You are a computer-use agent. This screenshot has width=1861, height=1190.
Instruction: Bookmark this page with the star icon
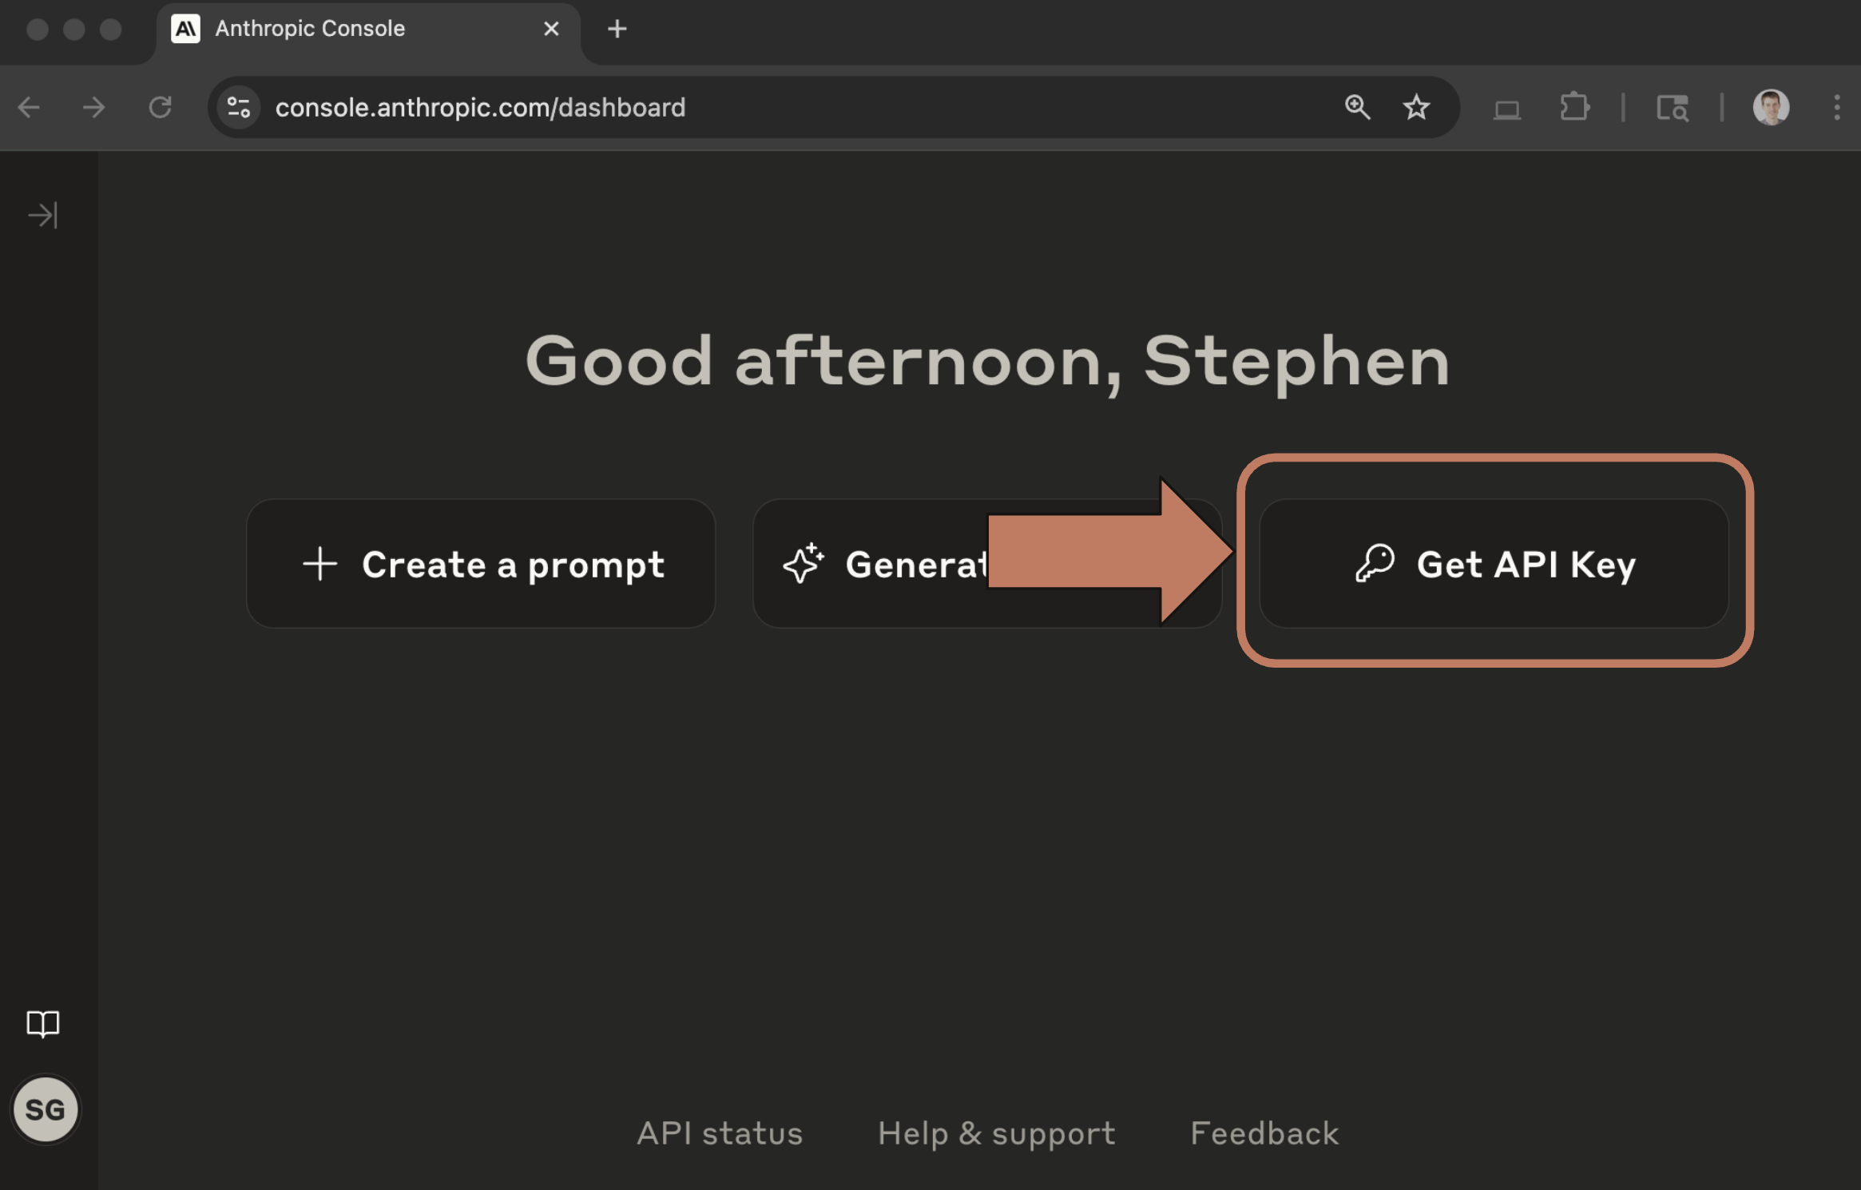pos(1416,108)
